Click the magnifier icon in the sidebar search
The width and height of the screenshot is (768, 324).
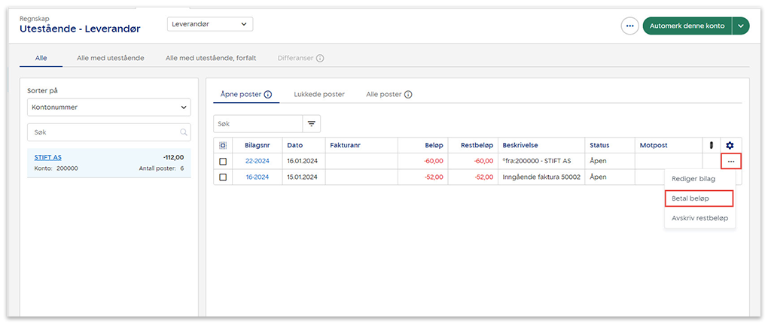(183, 132)
